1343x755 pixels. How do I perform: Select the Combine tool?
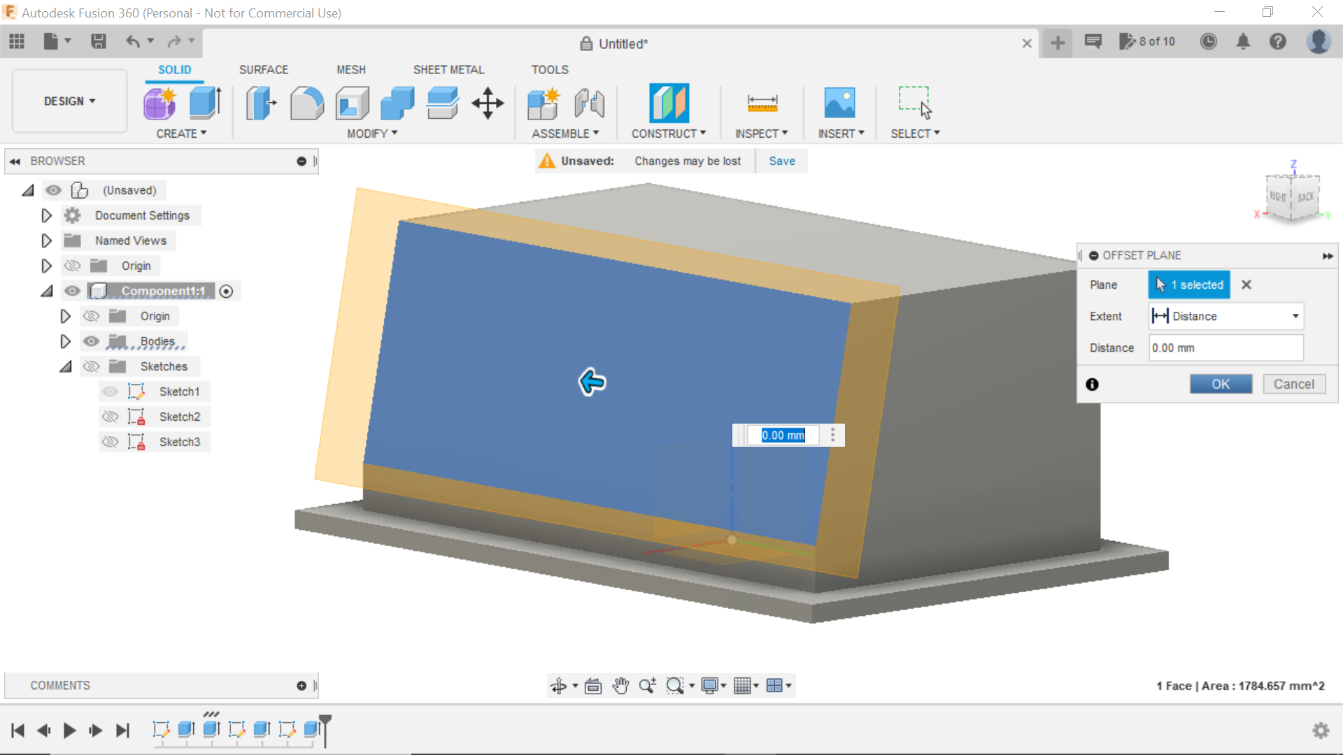coord(397,103)
